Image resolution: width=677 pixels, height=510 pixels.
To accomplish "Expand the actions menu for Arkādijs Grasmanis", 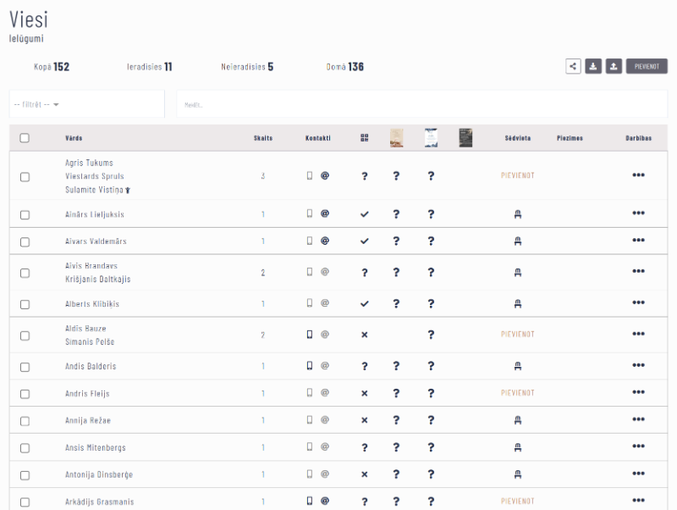I will click(638, 501).
